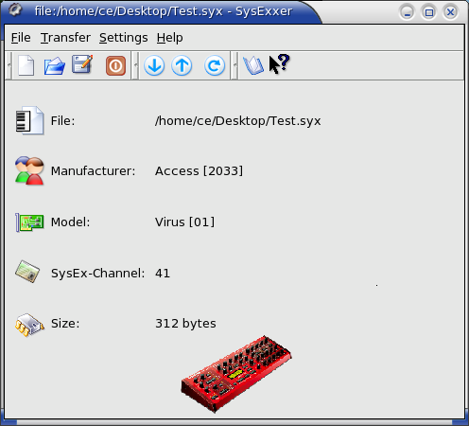Click the red Virus synthesizer image
The image size is (469, 426).
pos(235,374)
